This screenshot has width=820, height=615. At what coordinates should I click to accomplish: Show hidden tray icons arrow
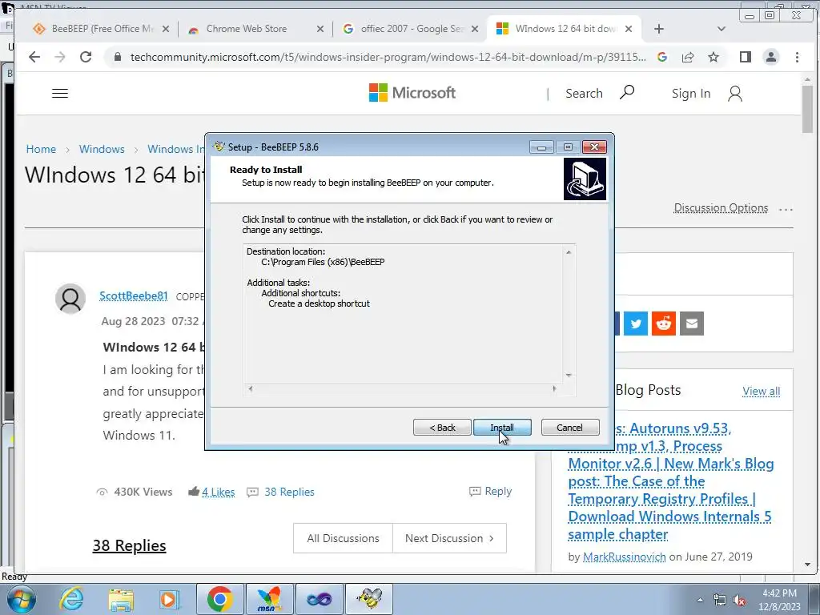click(x=700, y=601)
